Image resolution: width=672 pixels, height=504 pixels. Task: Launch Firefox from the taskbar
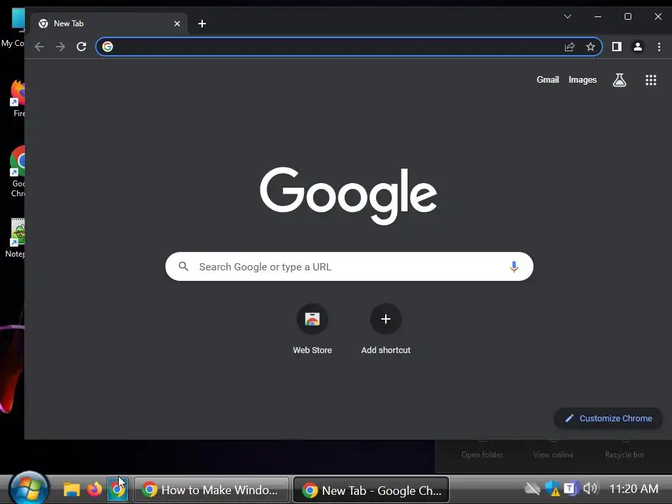94,489
